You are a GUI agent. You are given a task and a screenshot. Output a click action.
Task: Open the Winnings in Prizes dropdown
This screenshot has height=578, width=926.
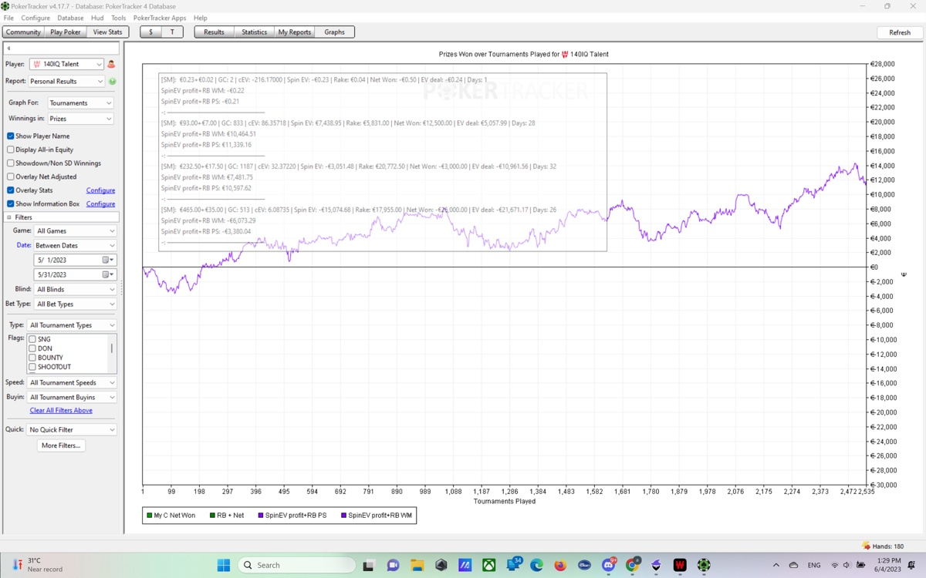(x=80, y=119)
